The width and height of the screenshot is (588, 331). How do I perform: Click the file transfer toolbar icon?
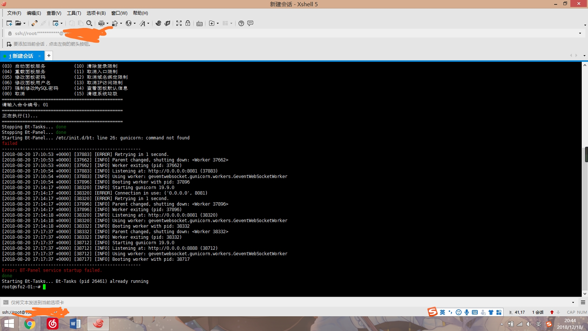pyautogui.click(x=115, y=23)
